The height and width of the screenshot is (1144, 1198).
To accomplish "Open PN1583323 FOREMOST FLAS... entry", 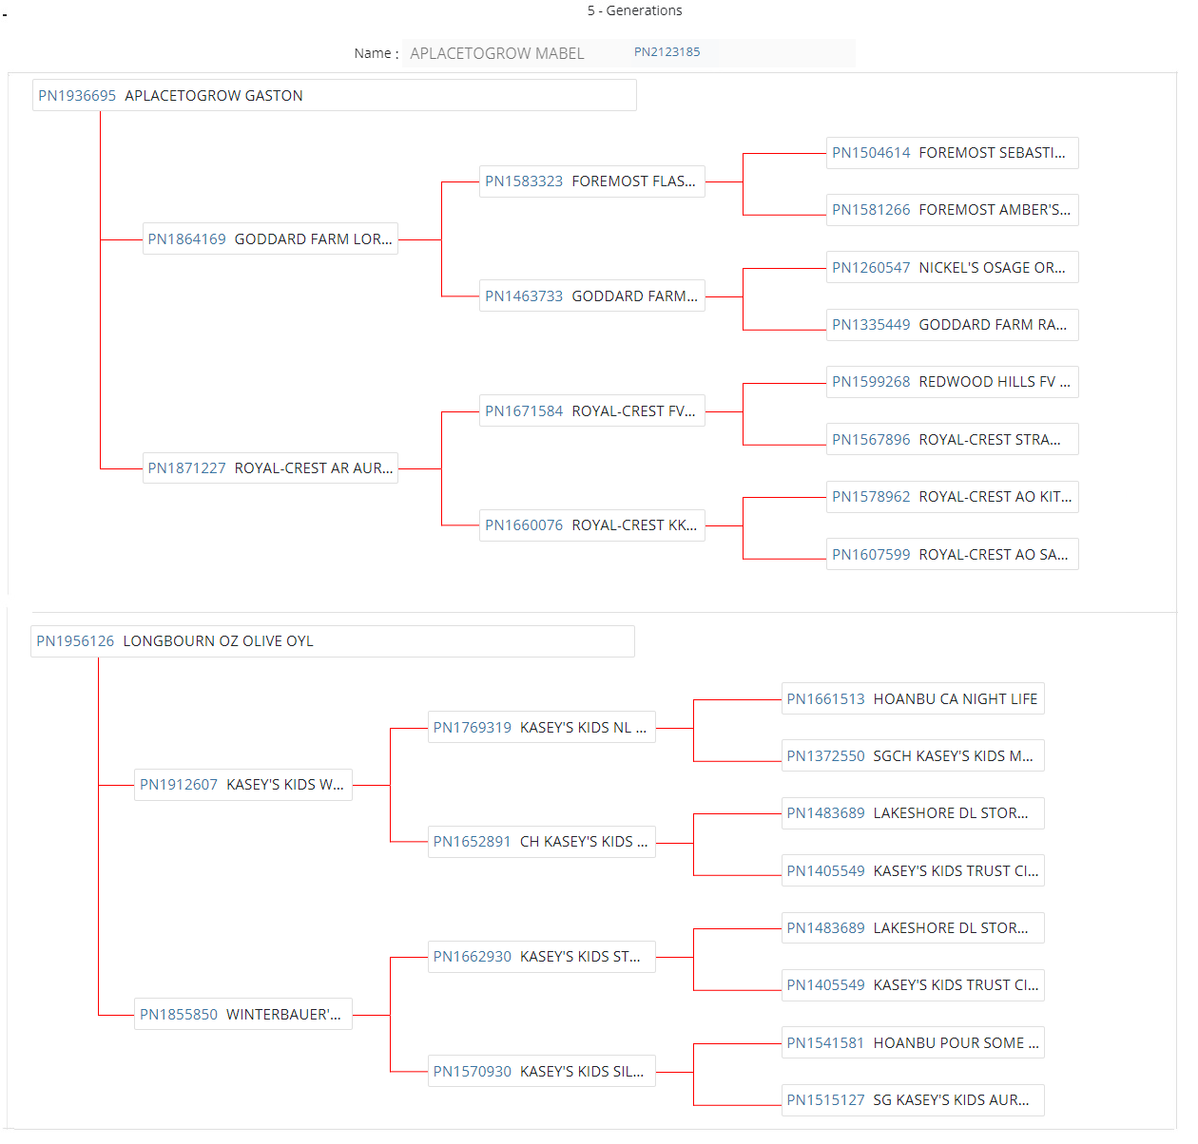I will [590, 181].
